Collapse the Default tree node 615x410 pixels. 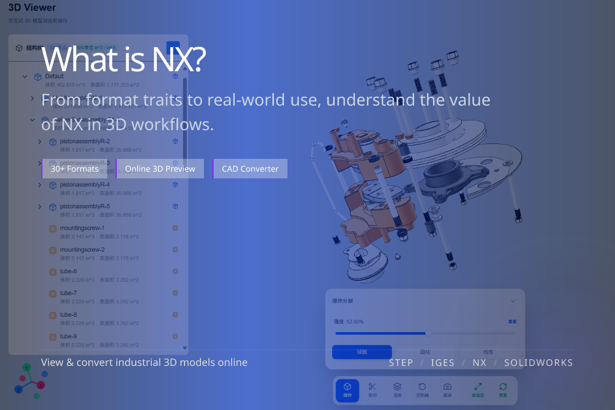coord(25,77)
